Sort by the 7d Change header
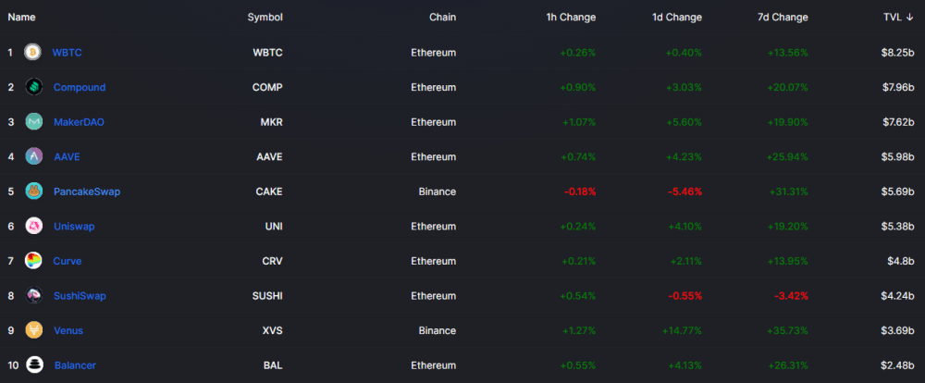 [x=783, y=17]
